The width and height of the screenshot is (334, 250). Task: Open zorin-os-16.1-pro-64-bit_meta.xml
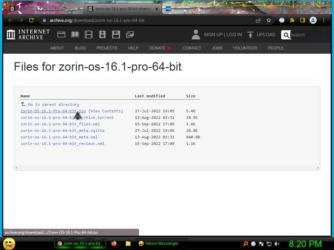59,137
